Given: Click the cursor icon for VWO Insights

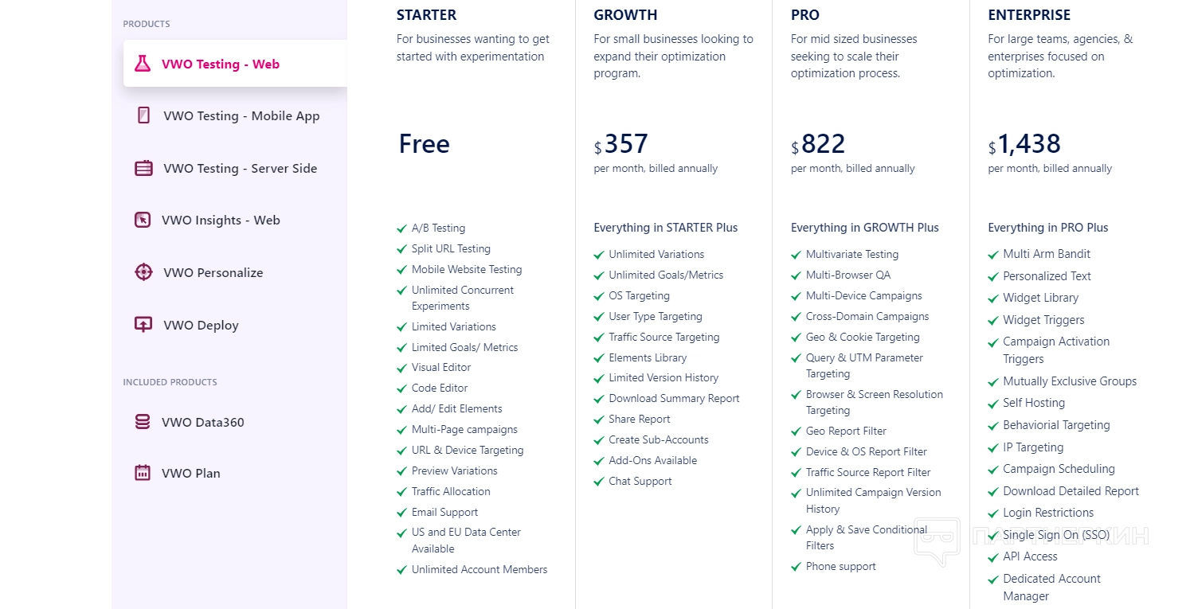Looking at the screenshot, I should 143,220.
